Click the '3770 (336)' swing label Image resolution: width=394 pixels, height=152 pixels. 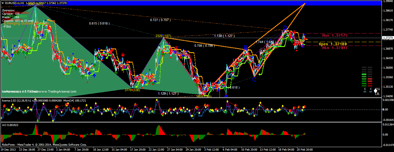132,90
